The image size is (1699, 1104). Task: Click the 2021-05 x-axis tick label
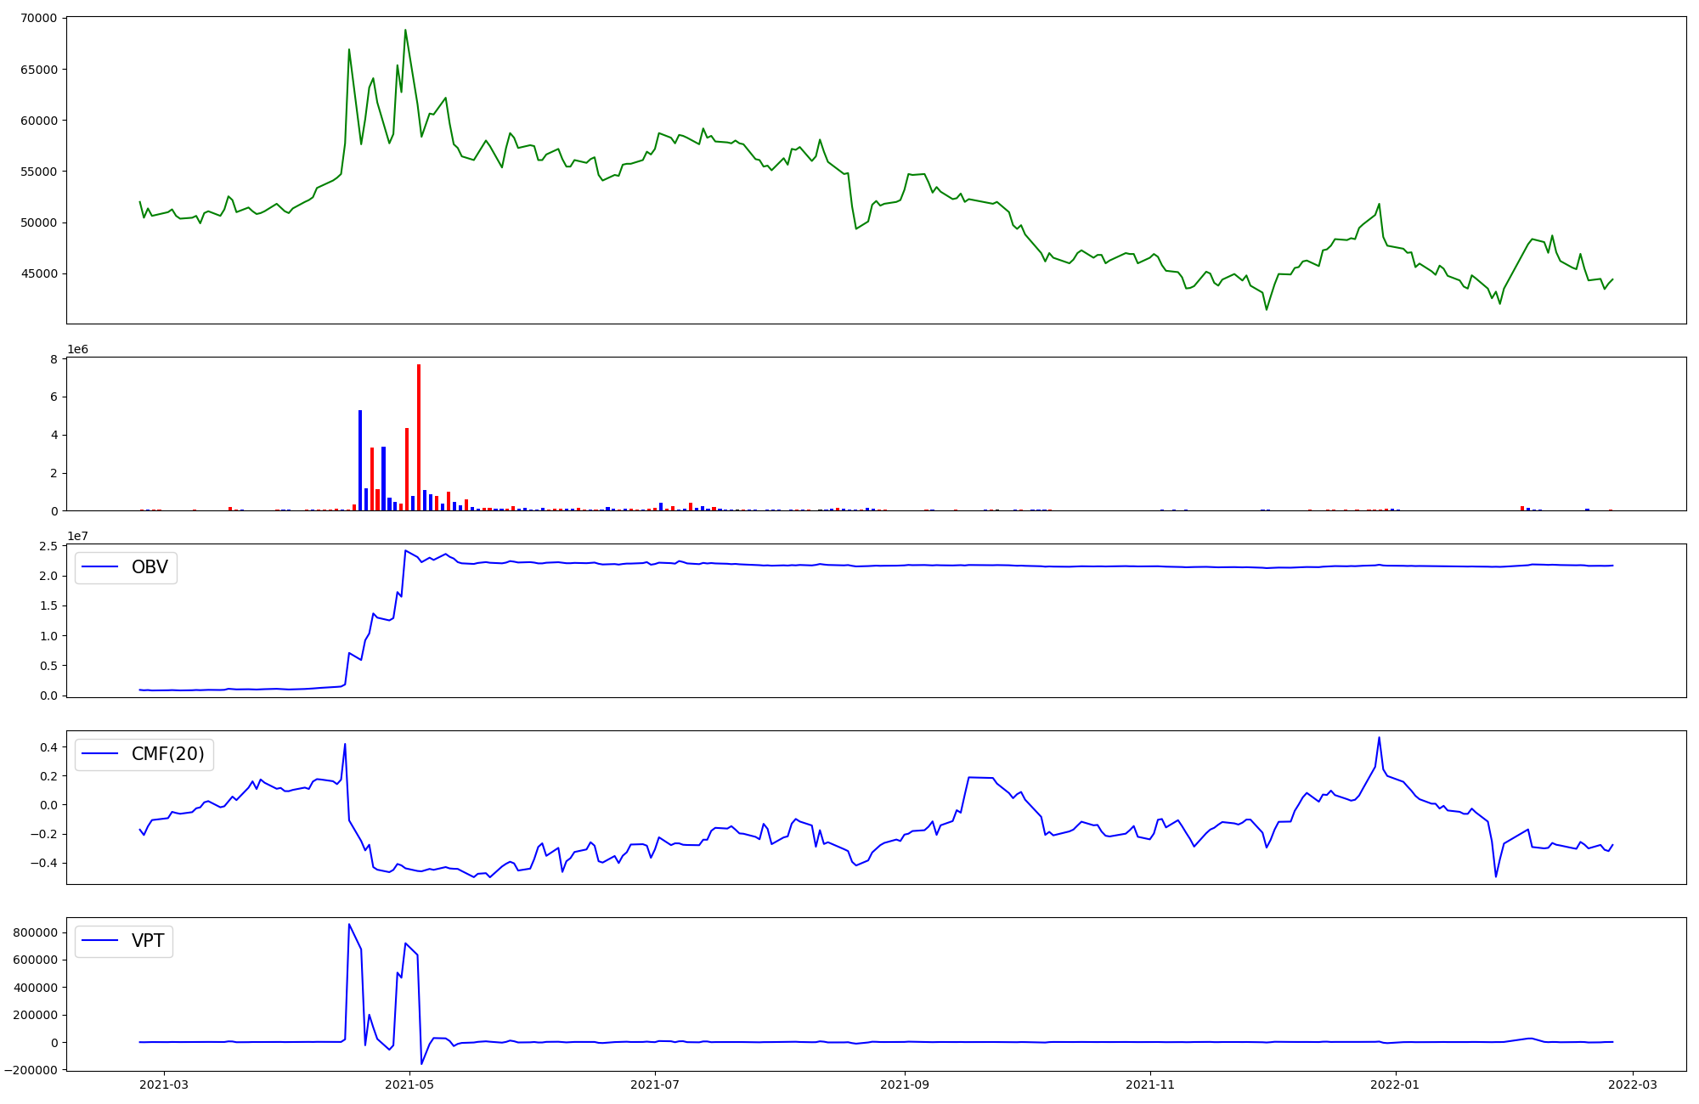click(409, 1084)
